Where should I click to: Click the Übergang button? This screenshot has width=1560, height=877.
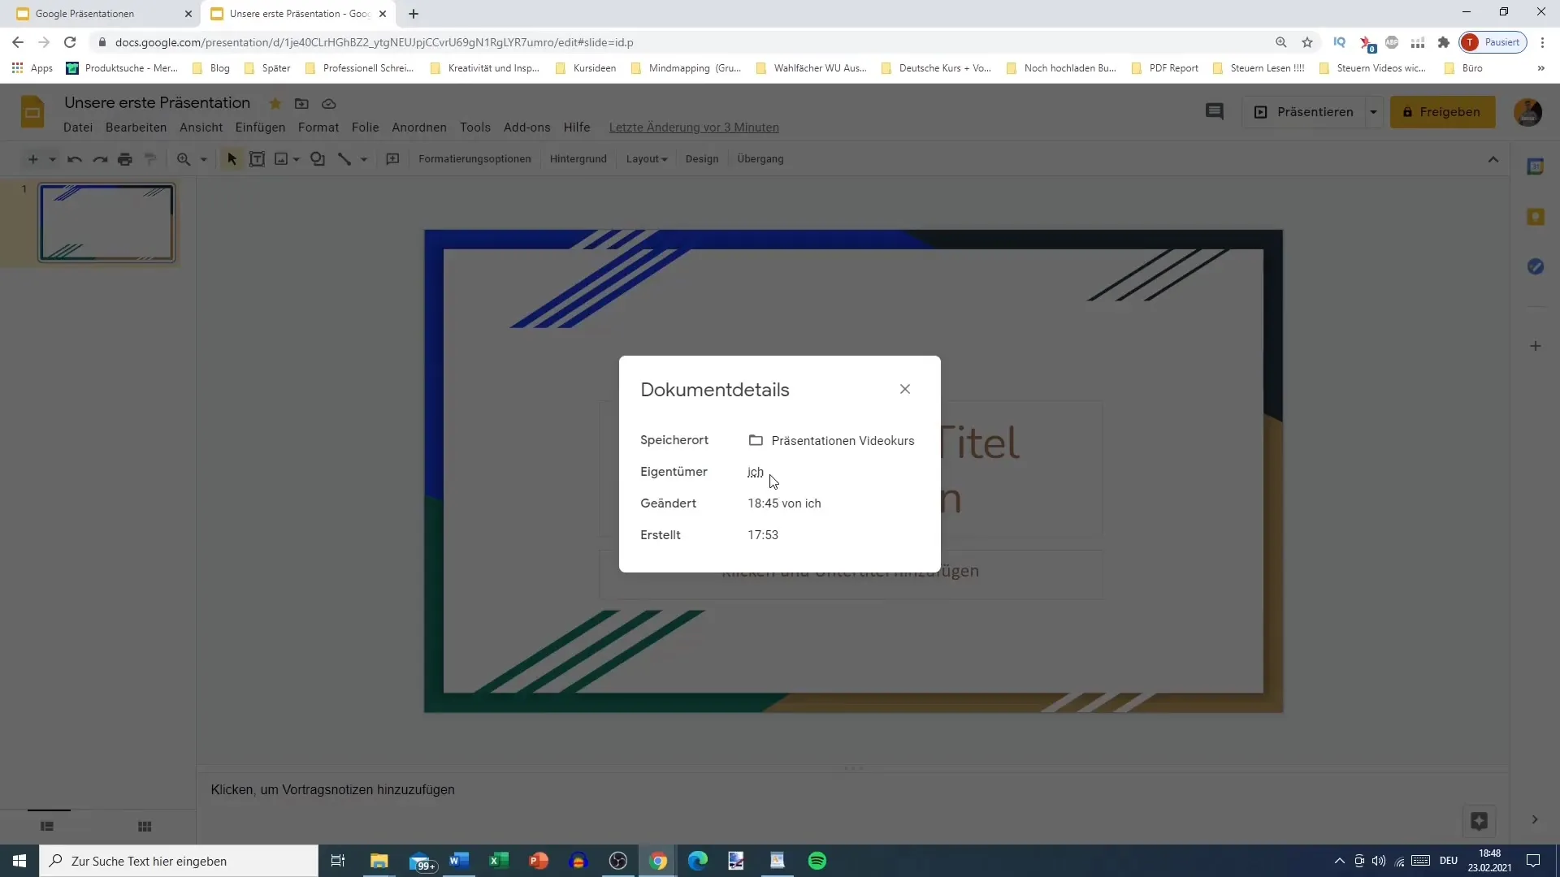tap(760, 159)
